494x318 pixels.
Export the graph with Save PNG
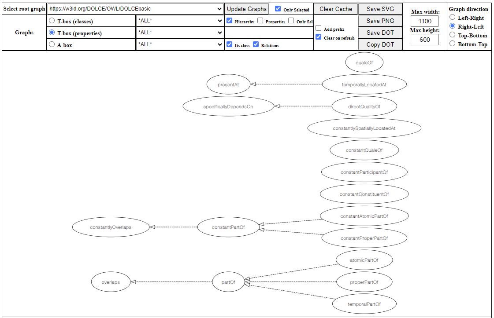(380, 21)
